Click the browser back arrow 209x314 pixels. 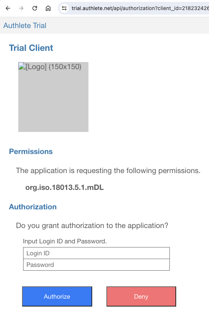tap(8, 8)
